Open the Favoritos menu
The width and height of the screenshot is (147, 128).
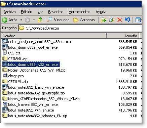(56, 12)
